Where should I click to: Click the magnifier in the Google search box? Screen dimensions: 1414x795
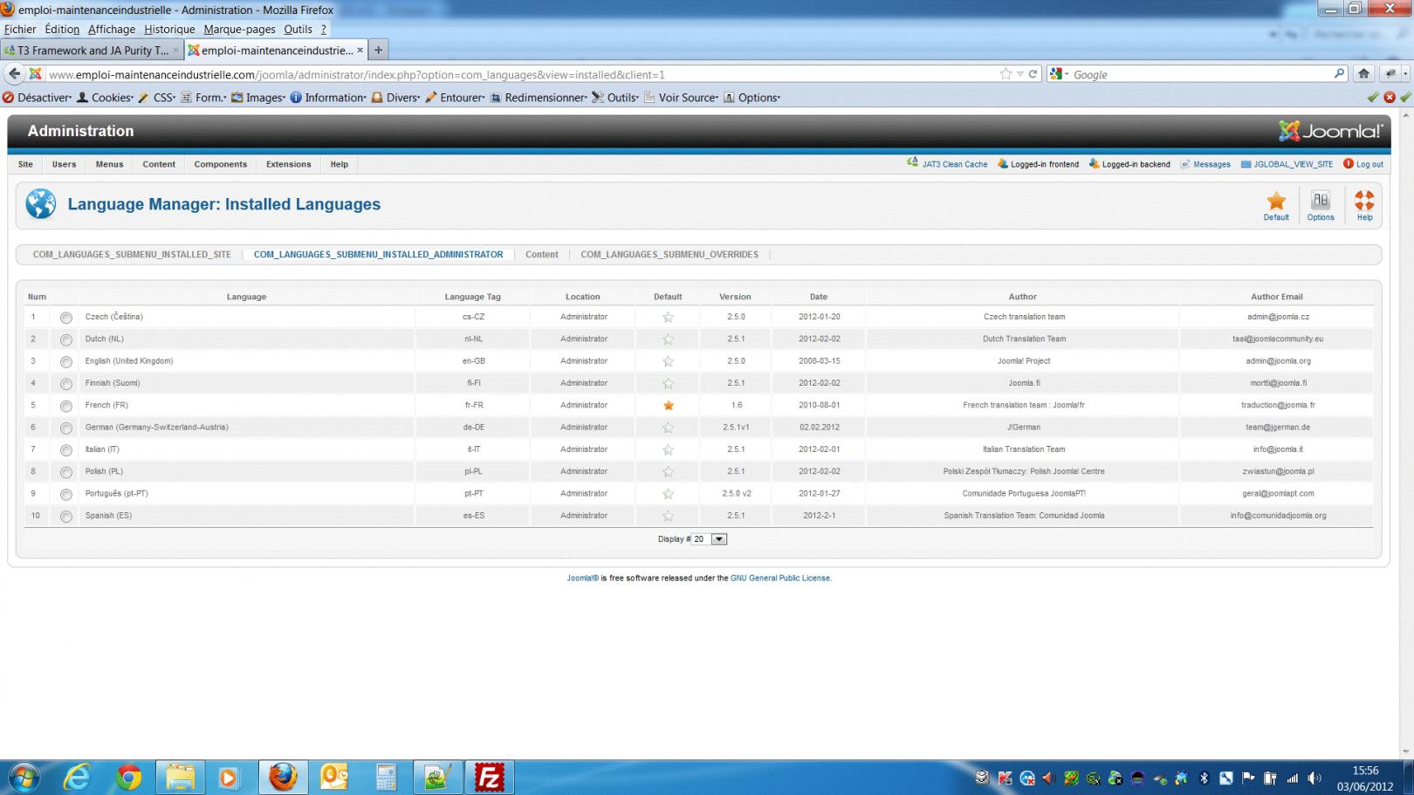tap(1339, 74)
